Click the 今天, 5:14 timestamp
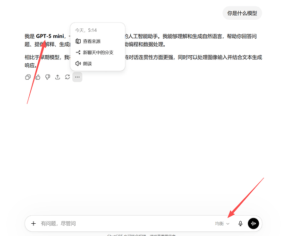The image size is (288, 236). tap(86, 30)
